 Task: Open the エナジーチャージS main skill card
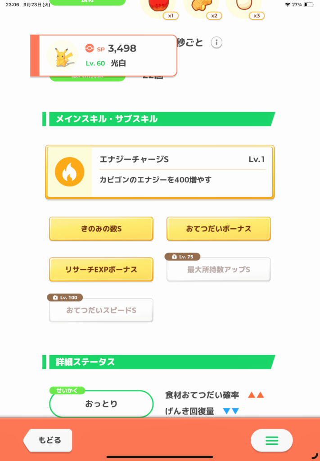coord(160,172)
